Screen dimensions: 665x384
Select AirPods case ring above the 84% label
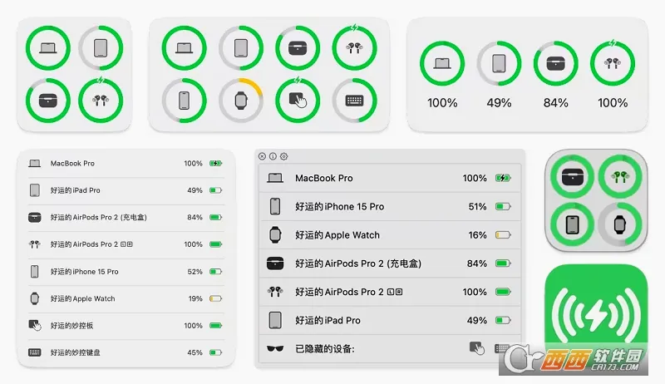coord(555,63)
